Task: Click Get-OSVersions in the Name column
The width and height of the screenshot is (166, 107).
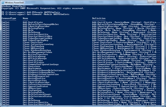Action: click(x=32, y=88)
